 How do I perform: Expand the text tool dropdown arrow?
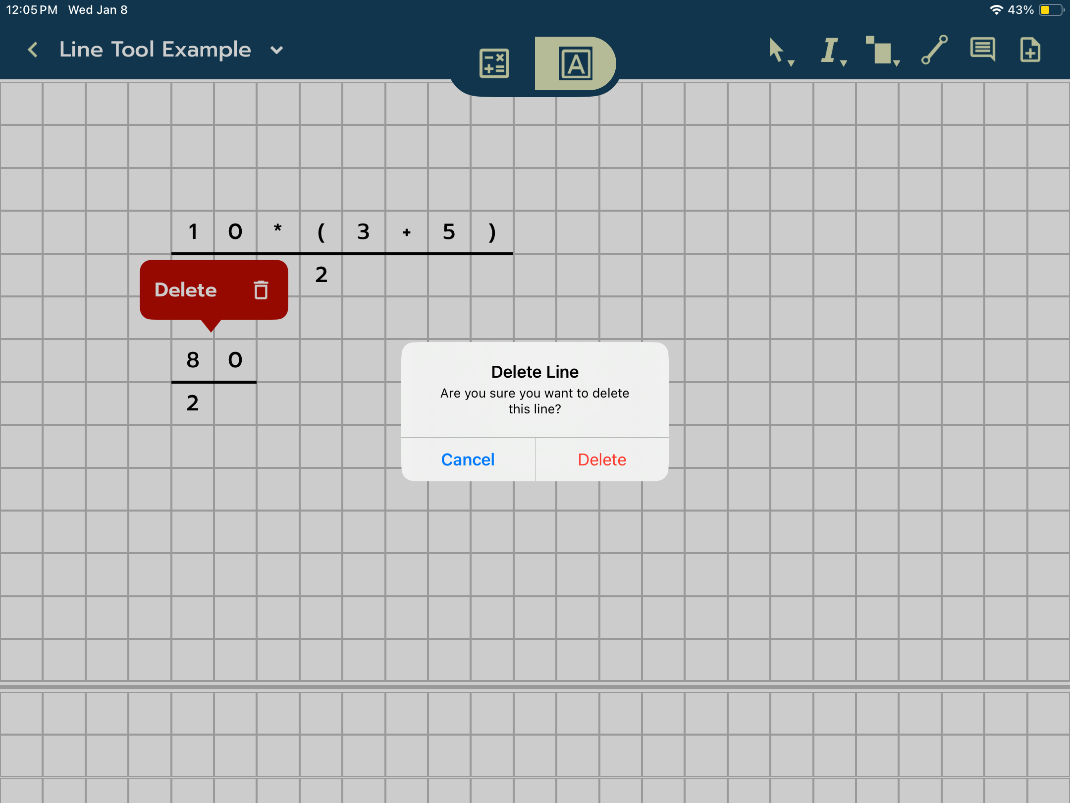[x=844, y=63]
